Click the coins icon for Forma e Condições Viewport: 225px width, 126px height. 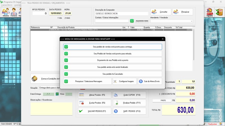pyautogui.click(x=35, y=78)
